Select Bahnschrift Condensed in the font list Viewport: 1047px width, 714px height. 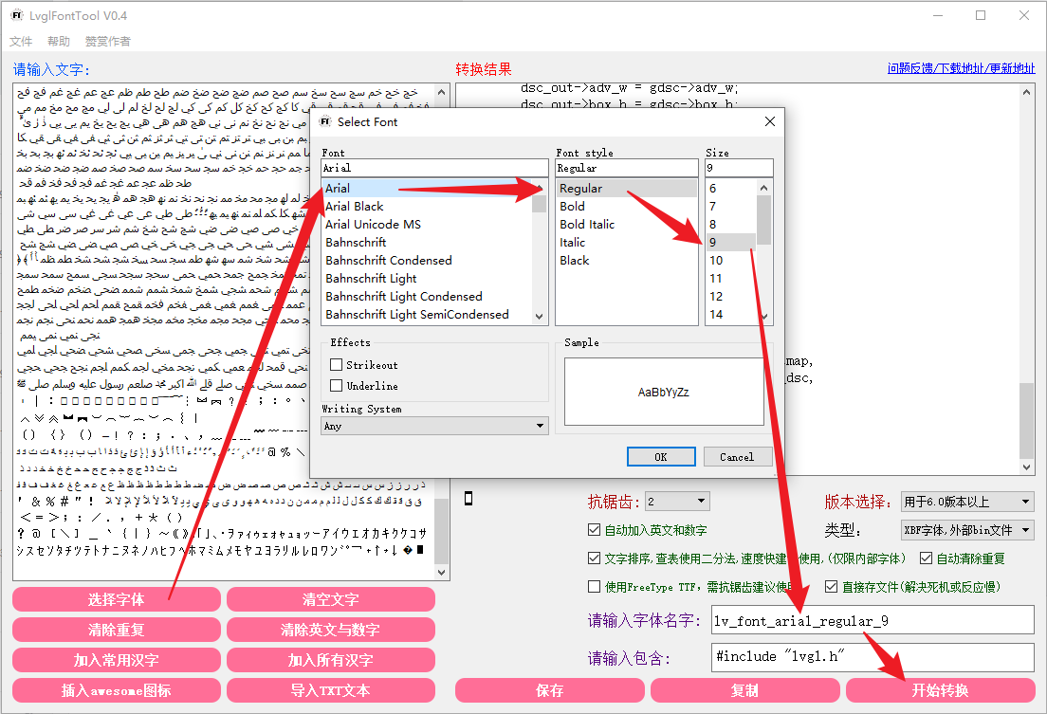pyautogui.click(x=428, y=261)
